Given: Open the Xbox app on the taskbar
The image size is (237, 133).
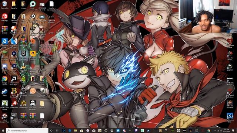Looking at the screenshot, I should click(112, 130).
